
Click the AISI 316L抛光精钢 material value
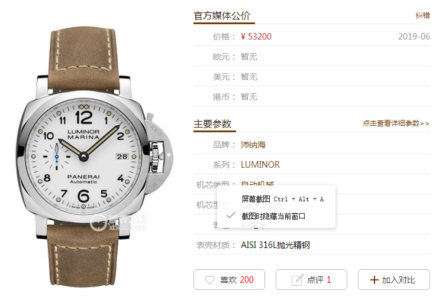(x=275, y=245)
